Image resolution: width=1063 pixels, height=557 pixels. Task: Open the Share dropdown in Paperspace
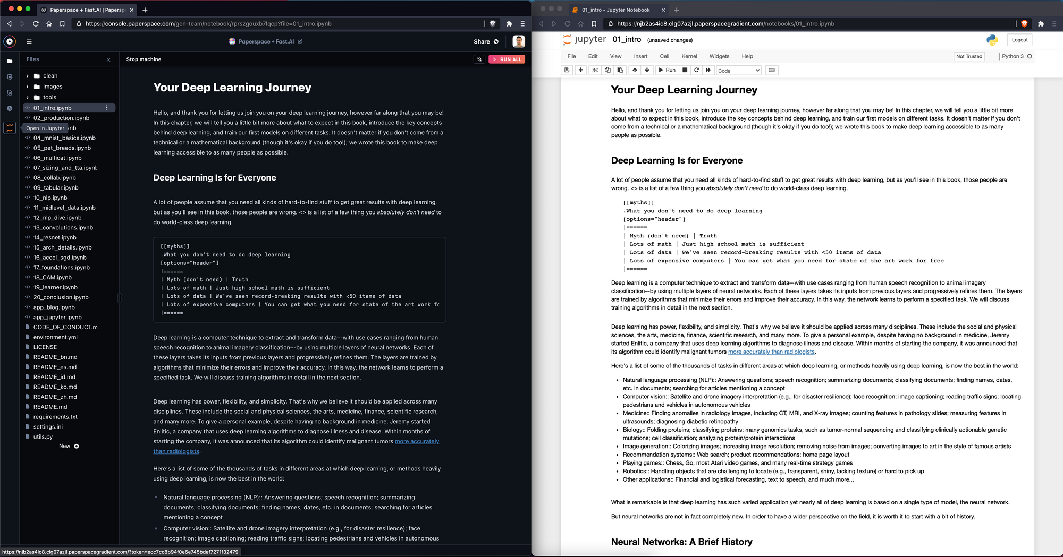[x=486, y=41]
